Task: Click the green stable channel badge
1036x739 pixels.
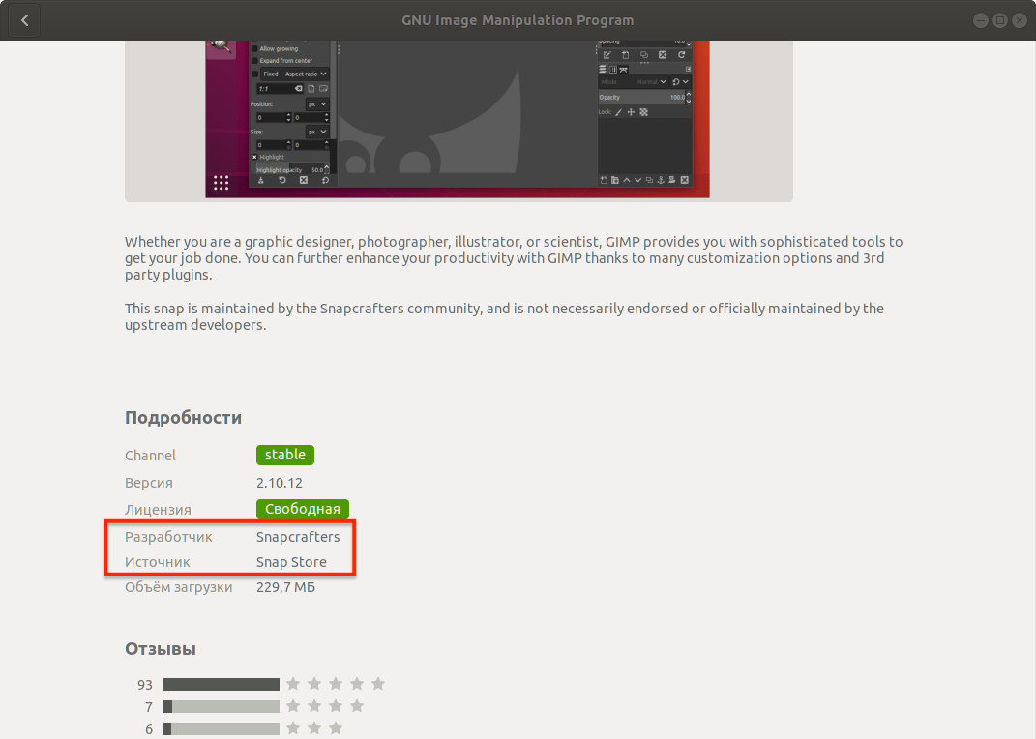Action: pyautogui.click(x=285, y=455)
